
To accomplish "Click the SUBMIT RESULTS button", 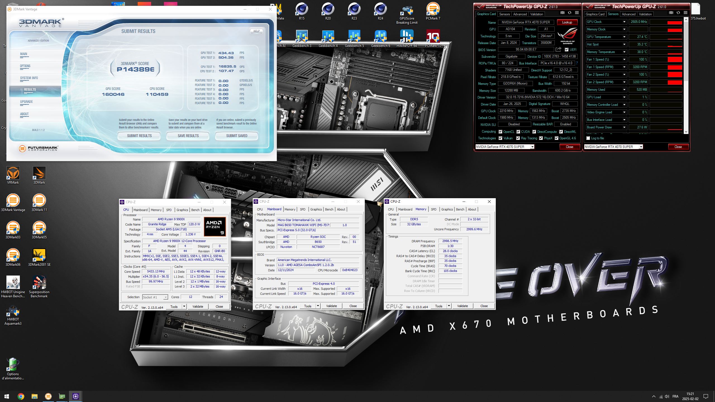I will 139,136.
